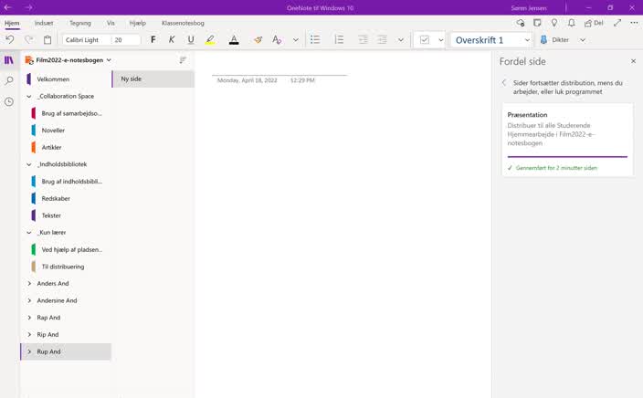Collapse the _Indholdsbibliotek section group
Image resolution: width=643 pixels, height=398 pixels.
coord(29,164)
